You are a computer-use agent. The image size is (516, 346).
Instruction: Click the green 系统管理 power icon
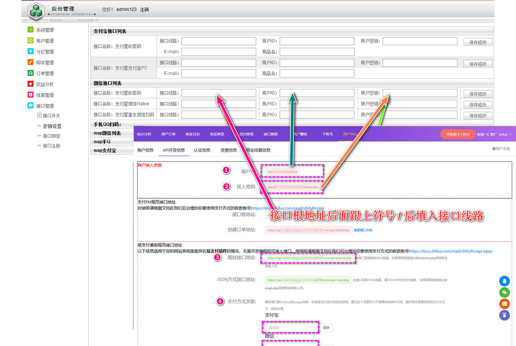pos(31,30)
